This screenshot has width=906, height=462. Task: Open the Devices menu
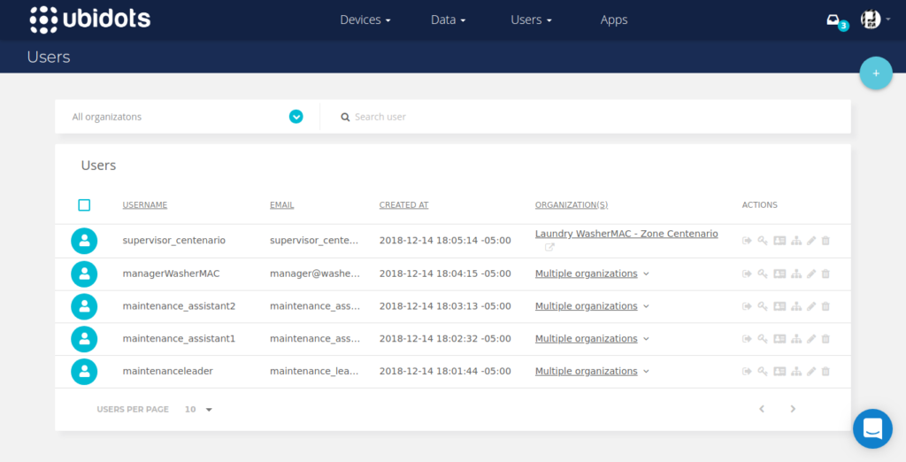click(365, 19)
